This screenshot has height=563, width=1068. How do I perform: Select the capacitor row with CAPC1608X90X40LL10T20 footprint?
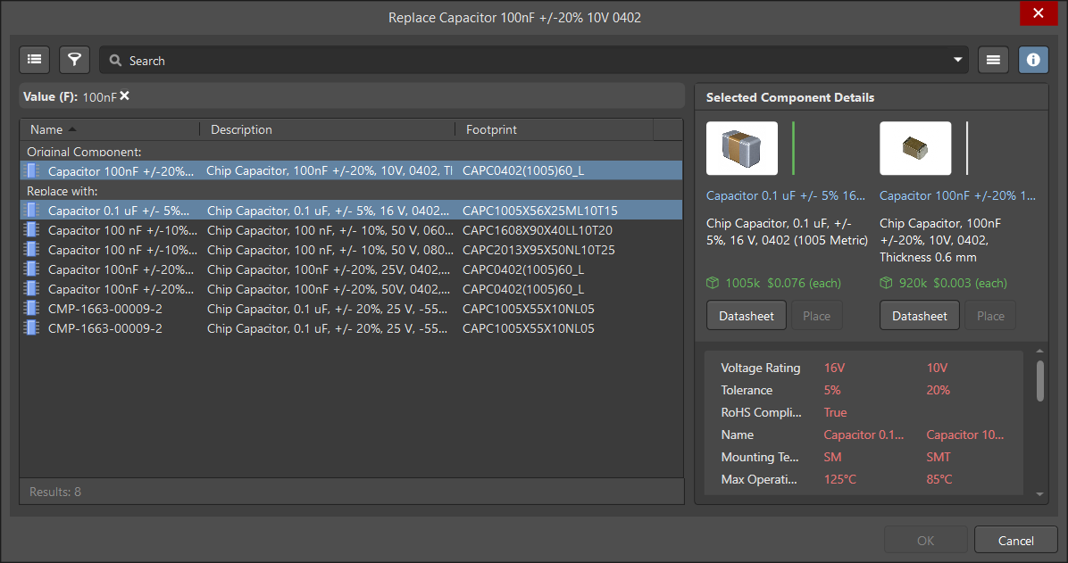tap(268, 230)
